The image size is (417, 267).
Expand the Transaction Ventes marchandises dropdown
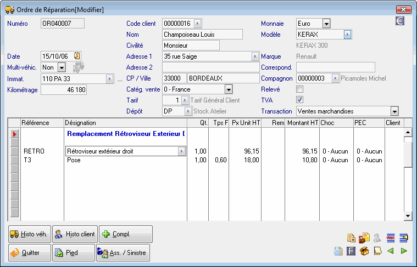(x=394, y=111)
